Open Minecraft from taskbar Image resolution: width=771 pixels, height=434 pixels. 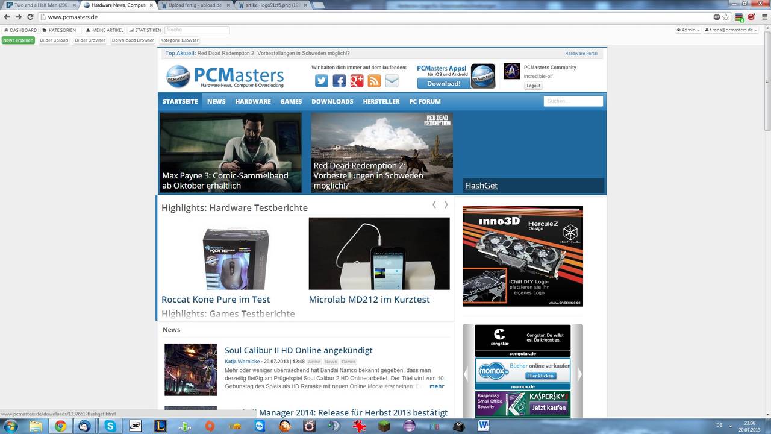tap(384, 426)
